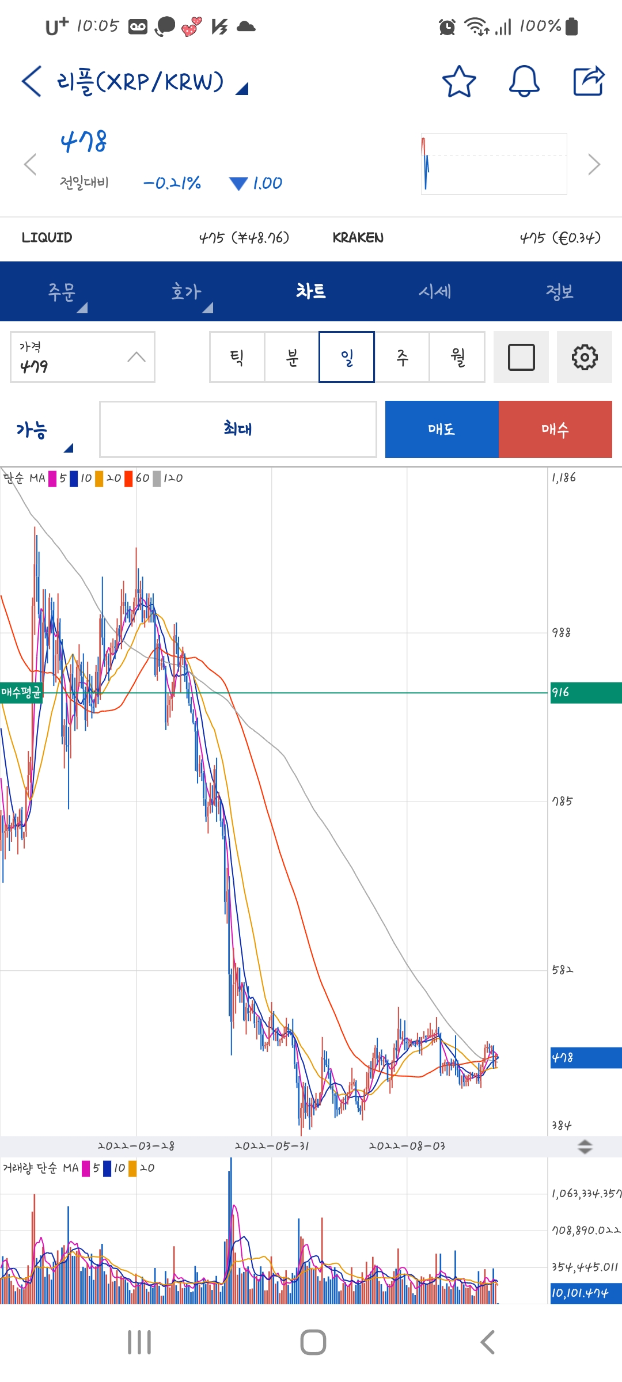The height and width of the screenshot is (1382, 622).
Task: Tap the -0.21% change value
Action: point(172,183)
